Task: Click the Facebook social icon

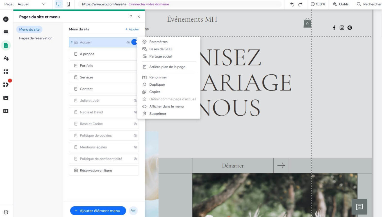Action: 334,28
